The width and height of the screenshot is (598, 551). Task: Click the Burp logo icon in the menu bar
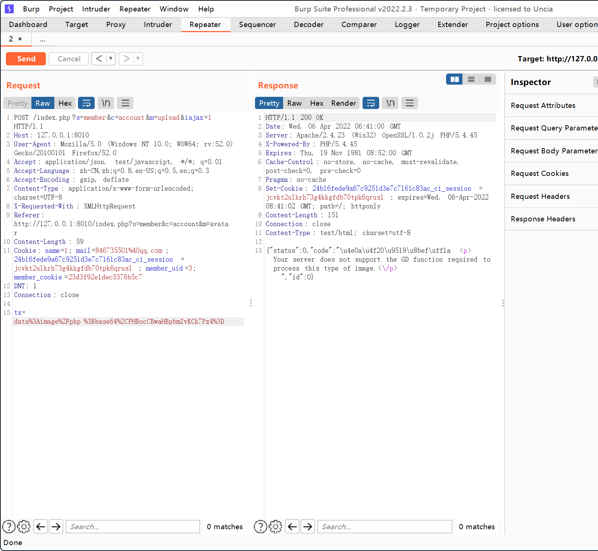click(9, 8)
